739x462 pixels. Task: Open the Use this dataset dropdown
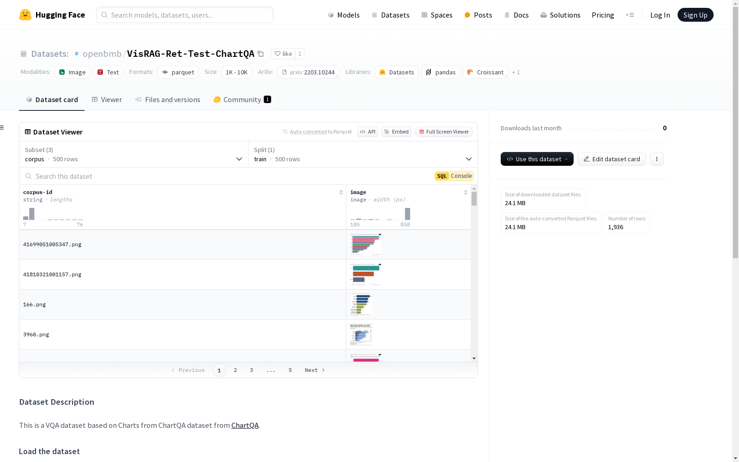[x=537, y=159]
